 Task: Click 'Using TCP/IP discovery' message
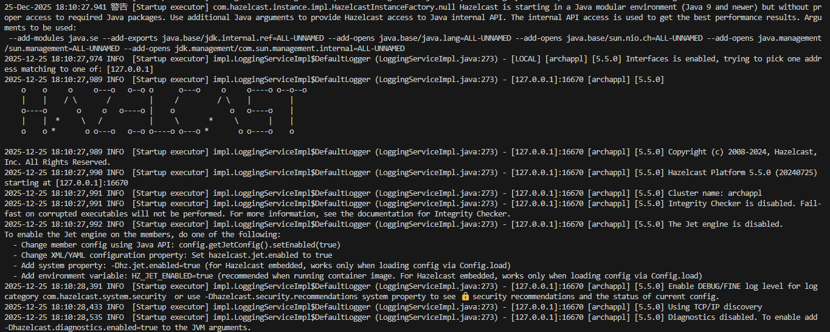[x=715, y=307]
